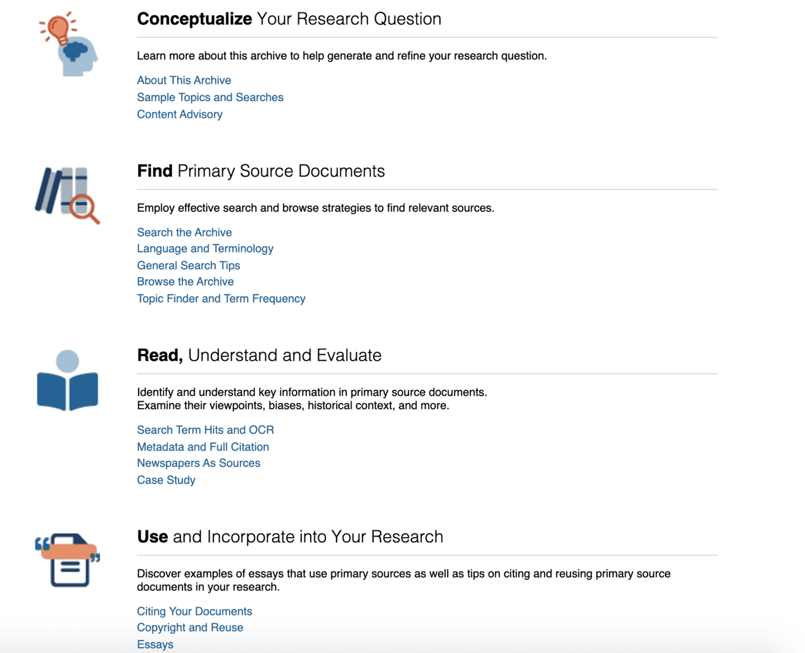Open Copyright and Reuse link
The image size is (805, 653).
coord(190,627)
